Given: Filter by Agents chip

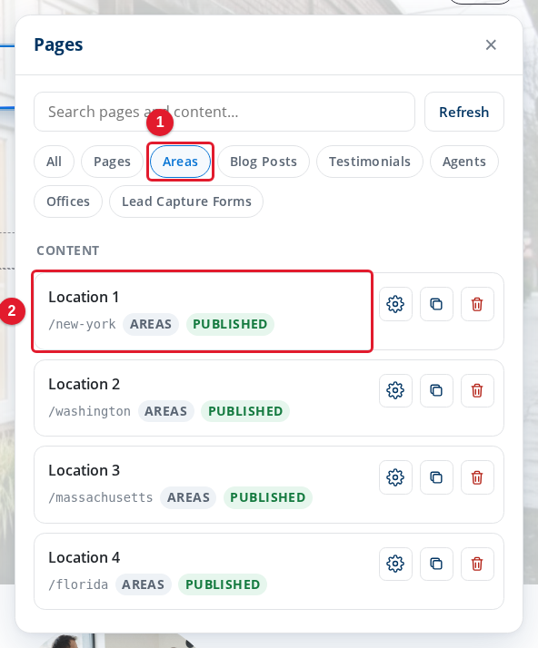Looking at the screenshot, I should coord(463,162).
